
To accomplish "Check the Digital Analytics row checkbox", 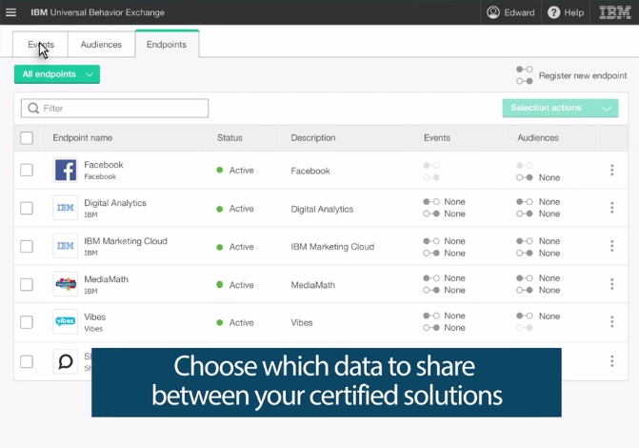I will pyautogui.click(x=27, y=208).
